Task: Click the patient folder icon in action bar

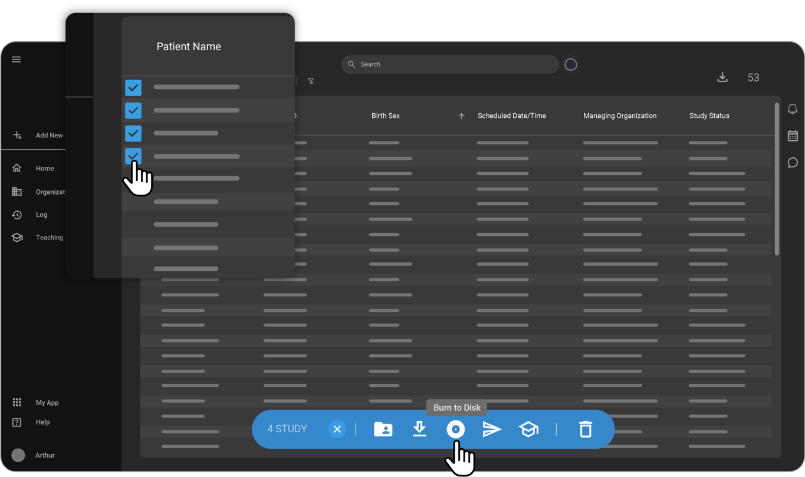Action: pos(383,429)
